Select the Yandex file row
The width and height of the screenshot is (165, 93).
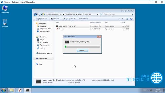click(x=93, y=29)
